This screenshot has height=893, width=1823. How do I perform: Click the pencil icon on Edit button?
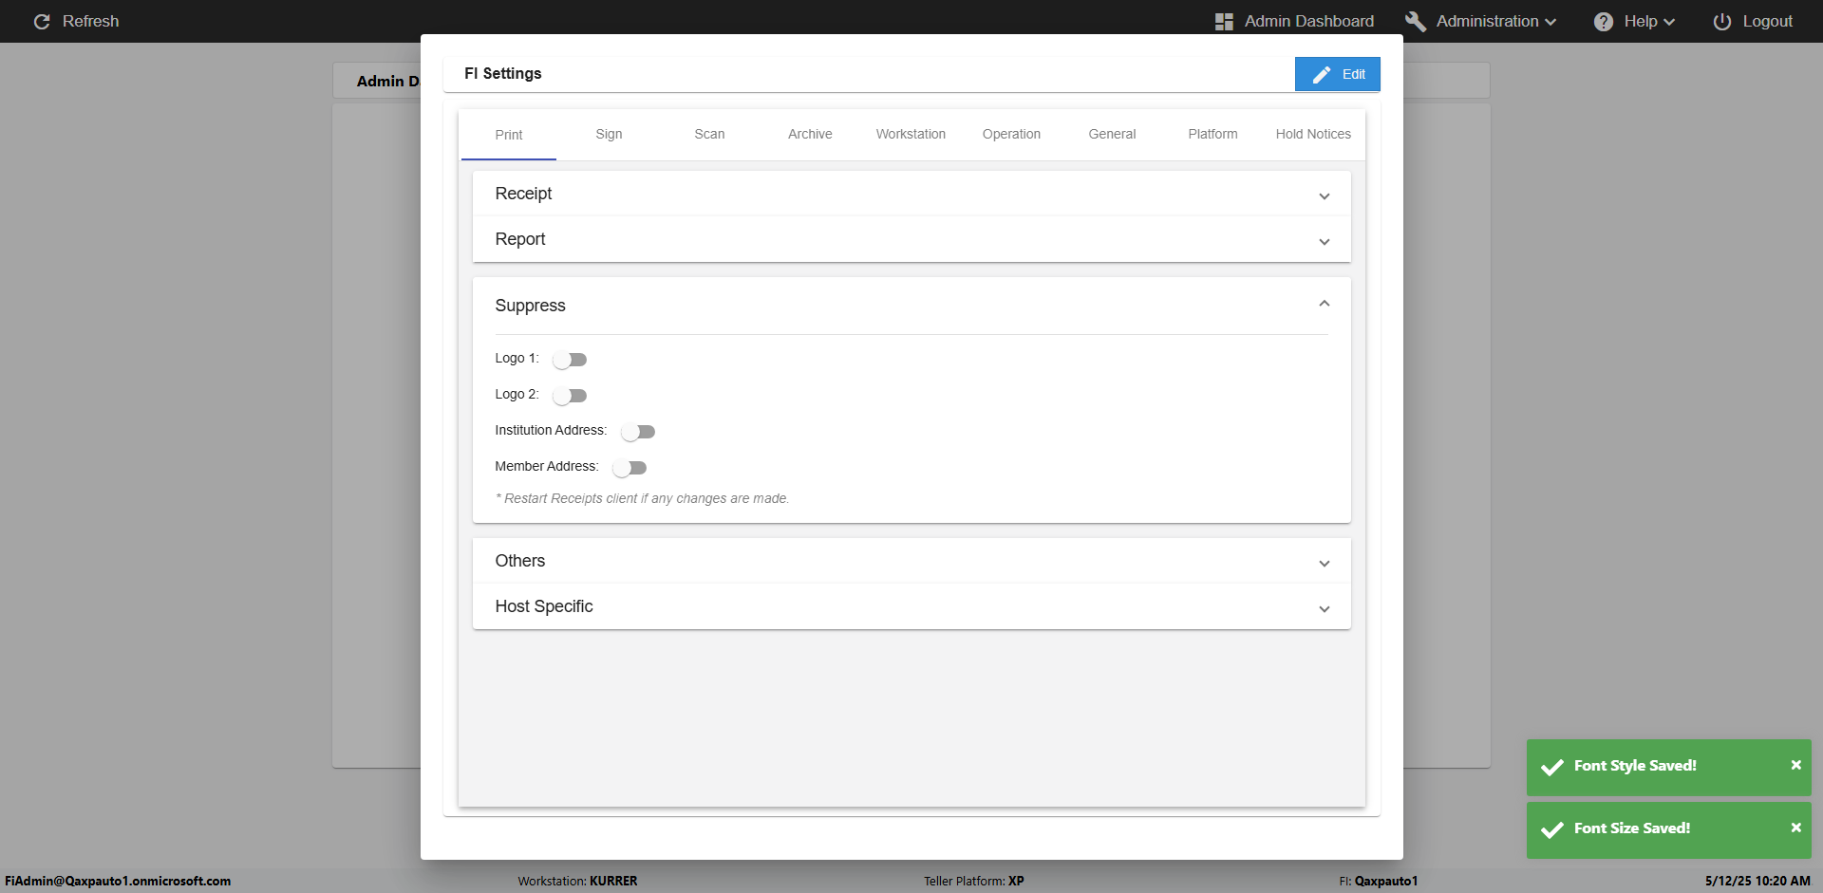[x=1322, y=74]
